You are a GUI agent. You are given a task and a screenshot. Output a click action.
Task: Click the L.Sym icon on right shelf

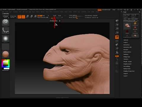117,49
